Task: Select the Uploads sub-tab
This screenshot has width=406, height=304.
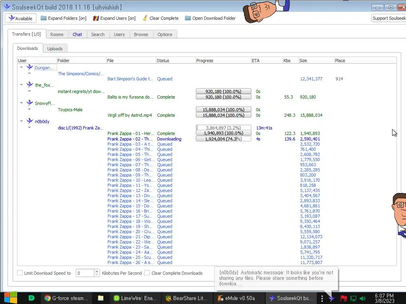Action: coord(55,49)
